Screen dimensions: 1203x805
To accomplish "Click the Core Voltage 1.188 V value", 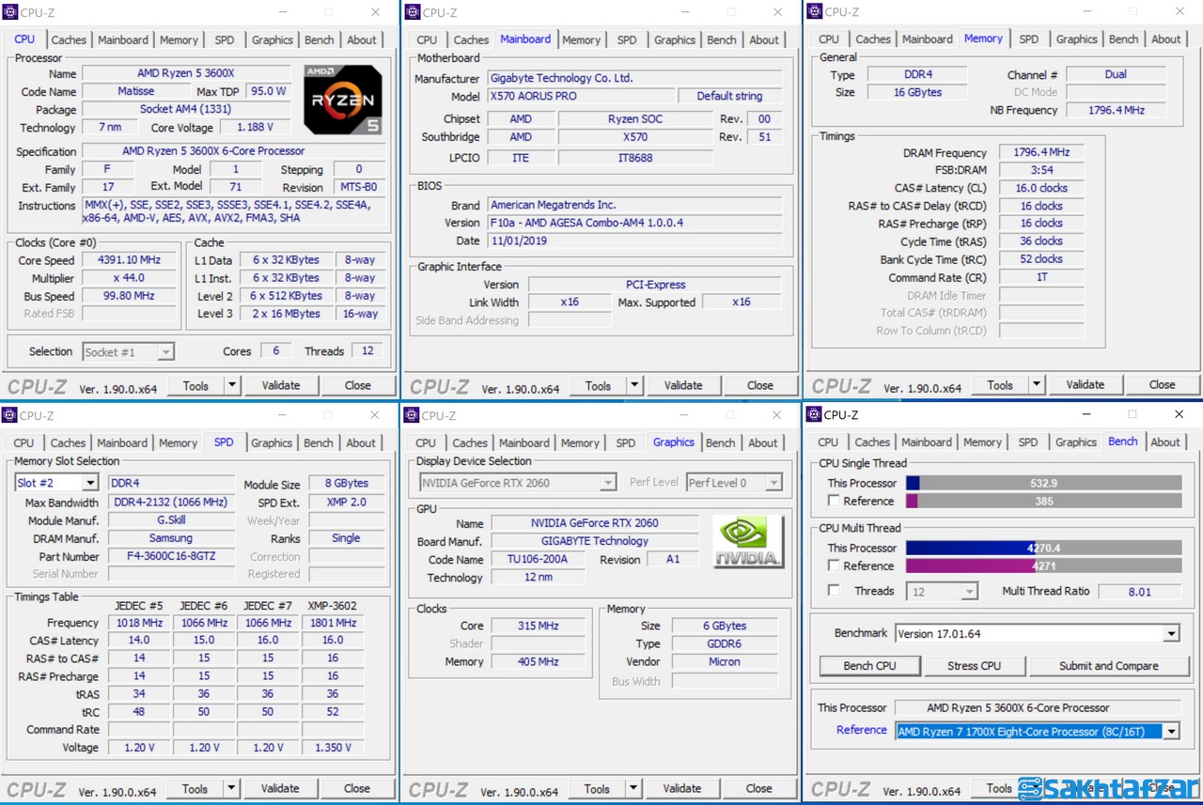I will click(x=255, y=127).
